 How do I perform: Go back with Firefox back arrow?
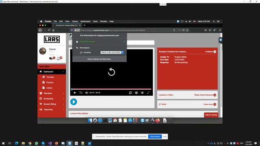pyautogui.click(x=40, y=30)
